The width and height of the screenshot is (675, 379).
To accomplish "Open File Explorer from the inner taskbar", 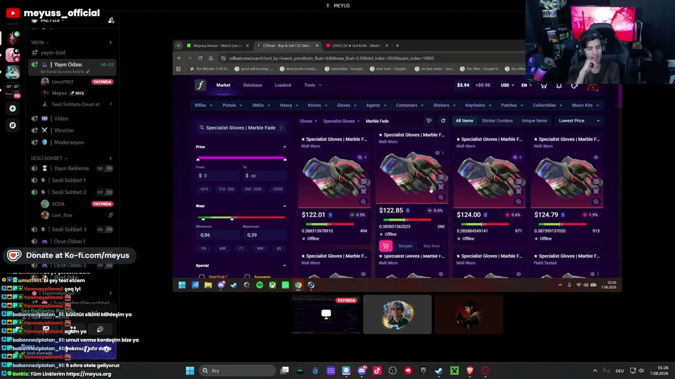I will click(x=208, y=285).
